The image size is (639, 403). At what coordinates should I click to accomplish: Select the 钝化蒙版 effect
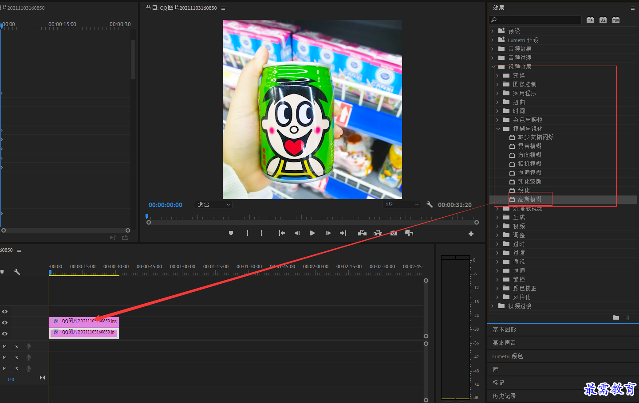529,182
